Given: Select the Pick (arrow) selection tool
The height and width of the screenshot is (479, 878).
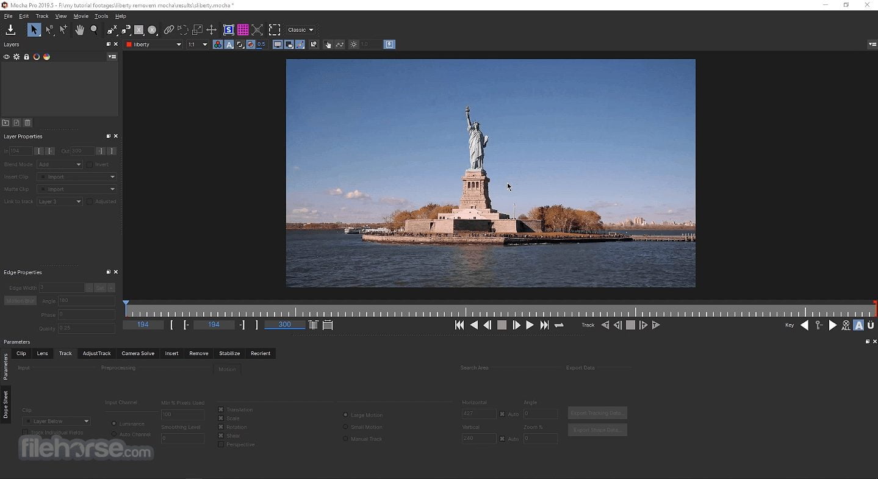Looking at the screenshot, I should [x=34, y=30].
